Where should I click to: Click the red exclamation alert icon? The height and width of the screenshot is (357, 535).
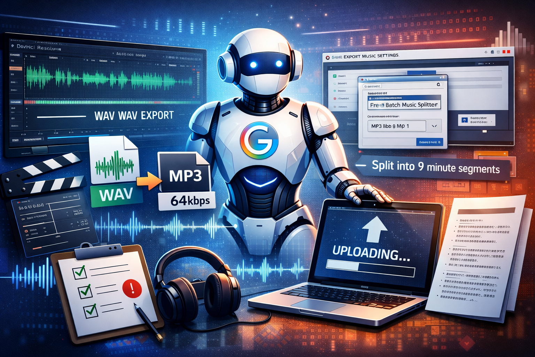point(132,289)
